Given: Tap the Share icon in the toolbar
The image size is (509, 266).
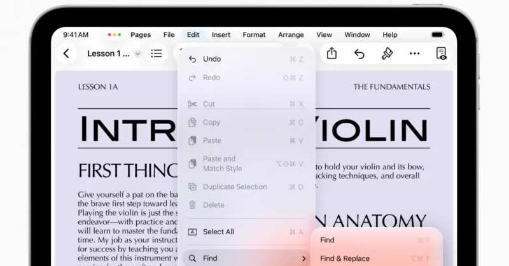Looking at the screenshot, I should coord(331,53).
